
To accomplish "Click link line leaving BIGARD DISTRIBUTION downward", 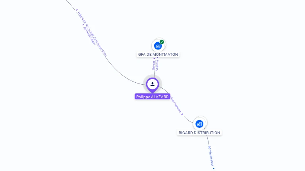I will [x=208, y=141].
